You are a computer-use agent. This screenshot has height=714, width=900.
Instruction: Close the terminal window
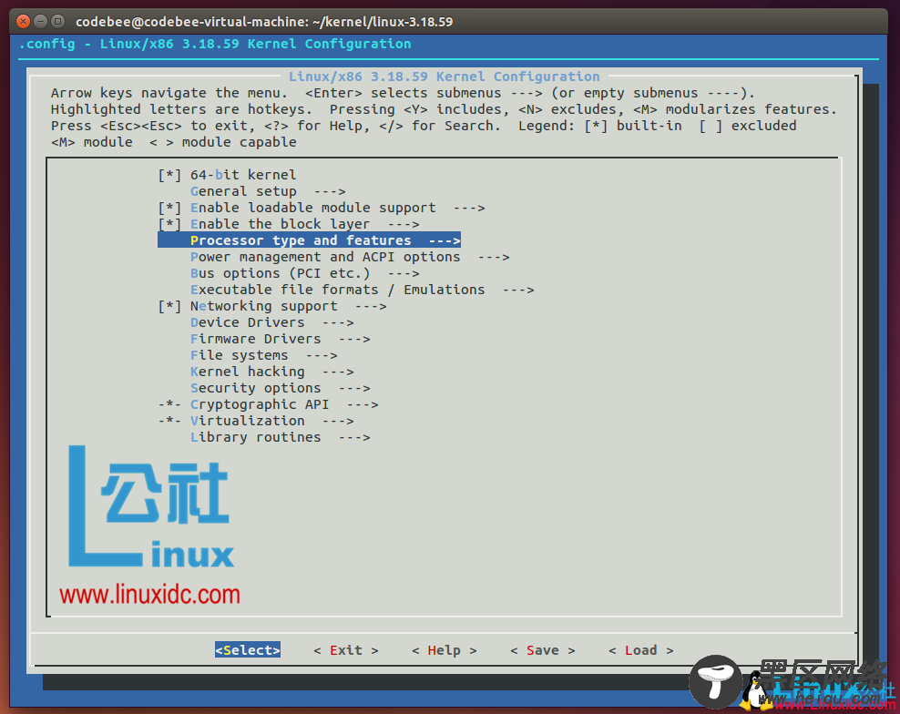(23, 22)
